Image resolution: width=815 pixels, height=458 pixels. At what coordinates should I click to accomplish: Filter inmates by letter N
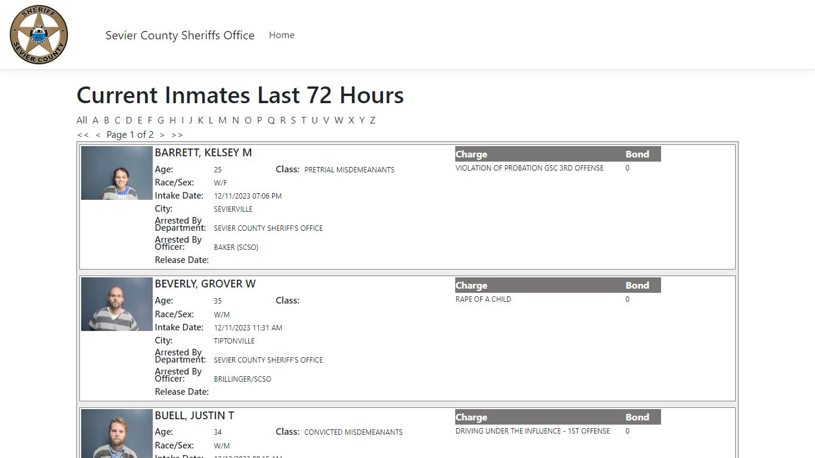236,120
